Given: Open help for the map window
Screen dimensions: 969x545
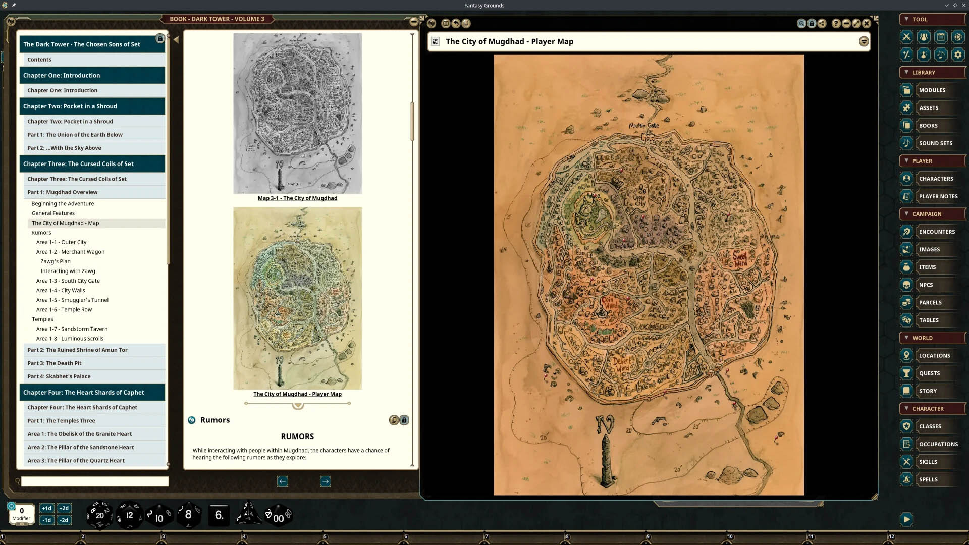Looking at the screenshot, I should point(836,23).
